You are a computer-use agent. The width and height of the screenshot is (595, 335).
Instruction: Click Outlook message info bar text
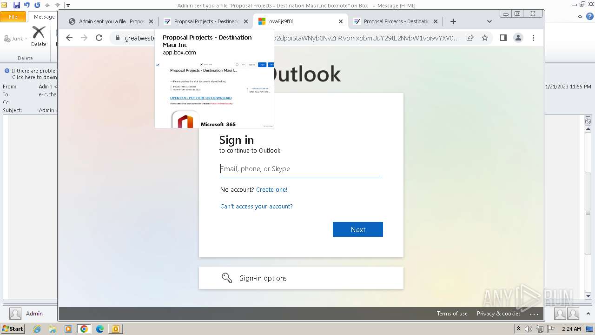coord(34,74)
